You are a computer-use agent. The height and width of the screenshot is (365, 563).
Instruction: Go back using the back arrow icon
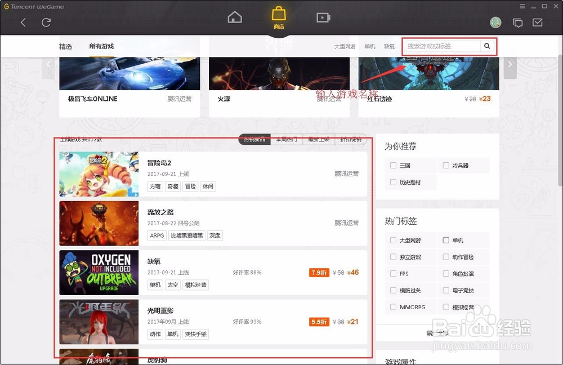tap(23, 22)
